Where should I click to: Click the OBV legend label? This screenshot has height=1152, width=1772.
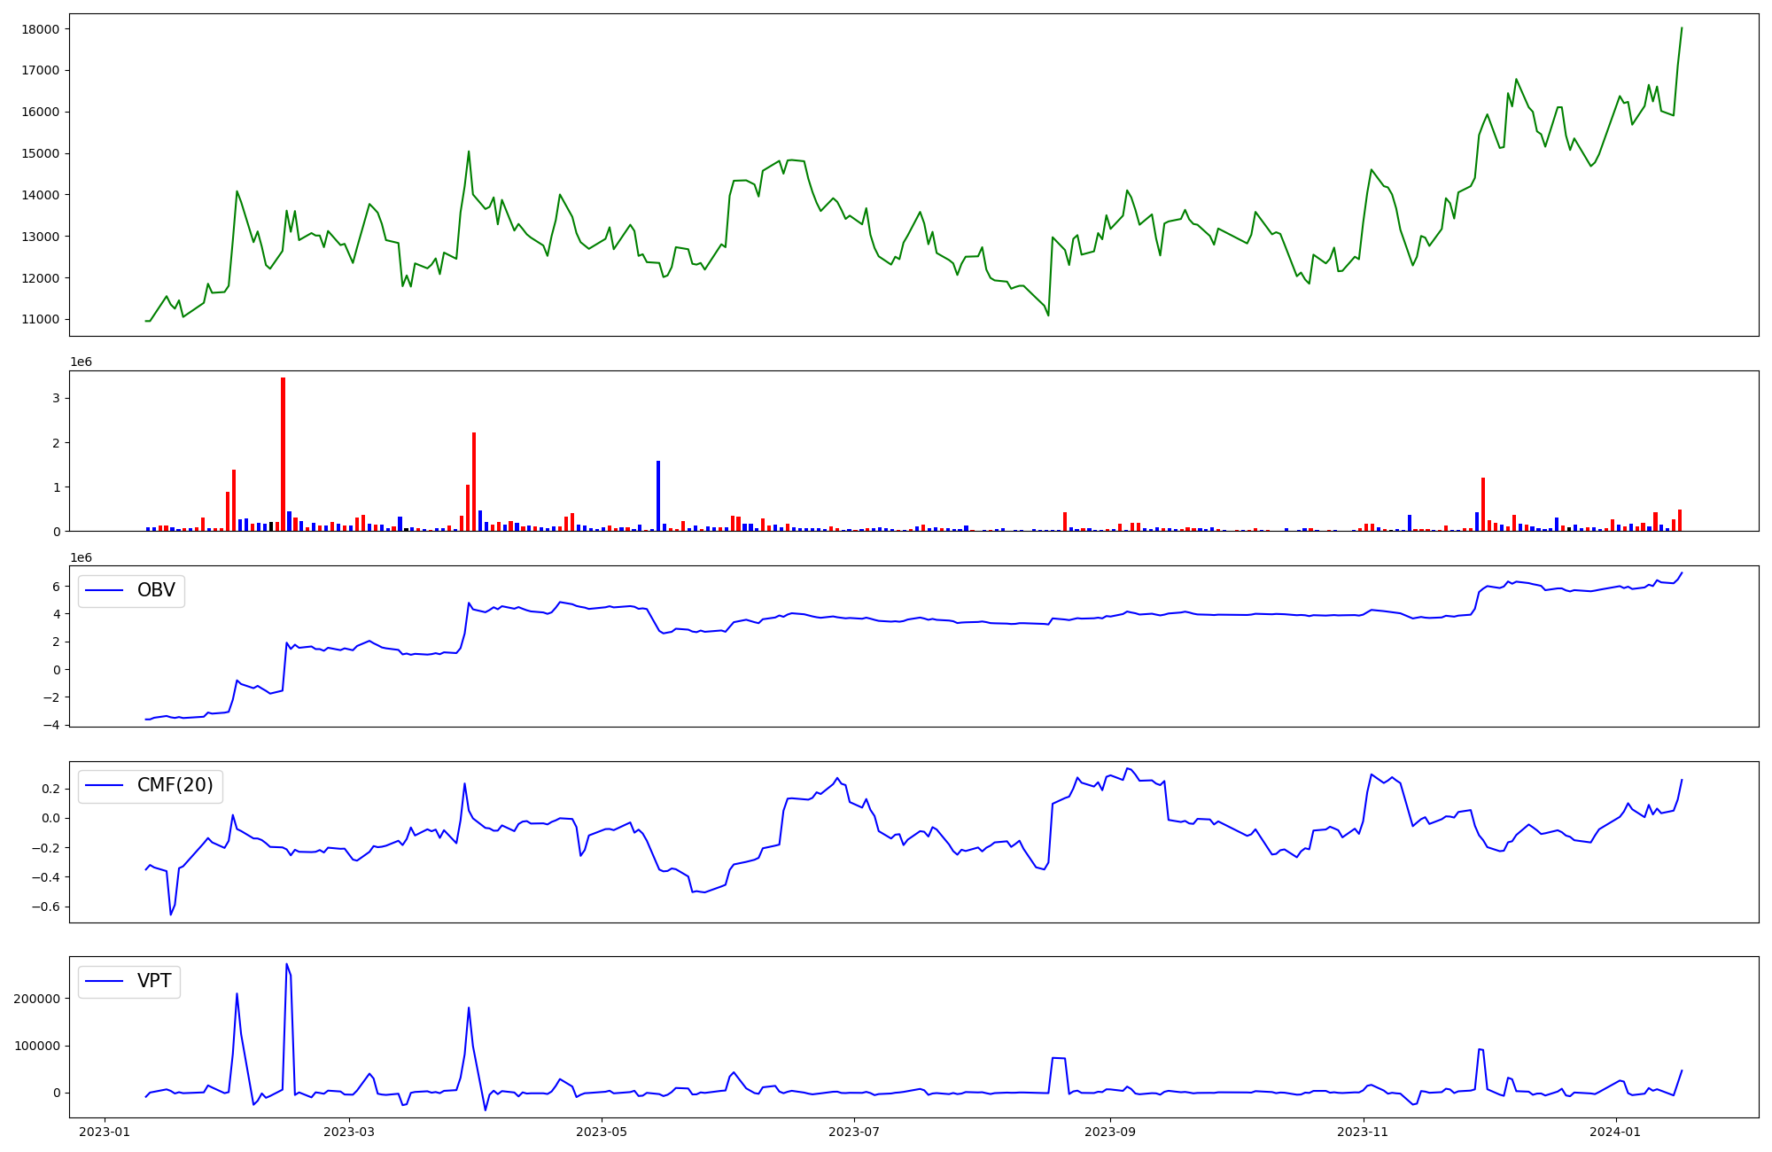(x=156, y=590)
